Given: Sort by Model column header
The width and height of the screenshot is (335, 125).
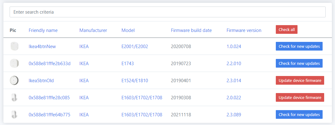Looking at the screenshot, I should pos(128,30).
